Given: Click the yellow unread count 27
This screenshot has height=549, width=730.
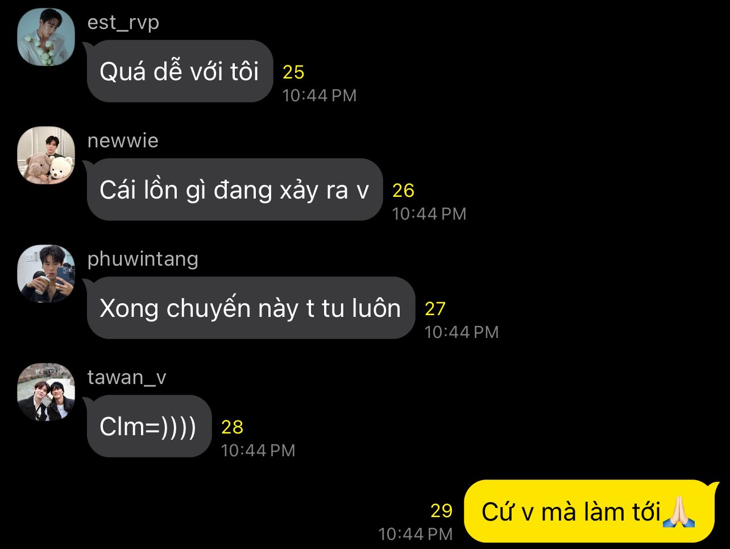Looking at the screenshot, I should click(435, 309).
